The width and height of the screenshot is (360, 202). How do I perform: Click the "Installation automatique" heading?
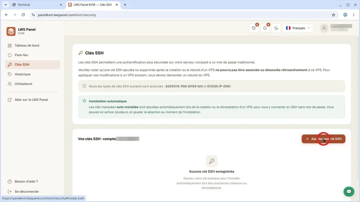pyautogui.click(x=108, y=101)
